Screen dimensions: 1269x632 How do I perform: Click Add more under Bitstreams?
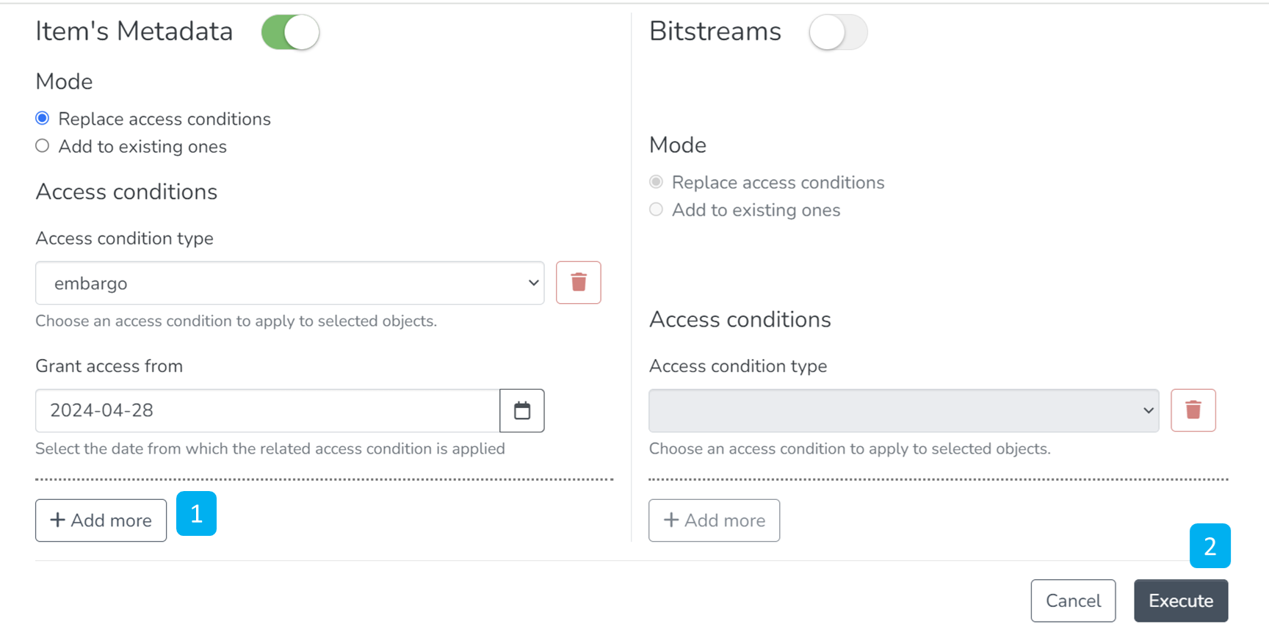(x=714, y=520)
